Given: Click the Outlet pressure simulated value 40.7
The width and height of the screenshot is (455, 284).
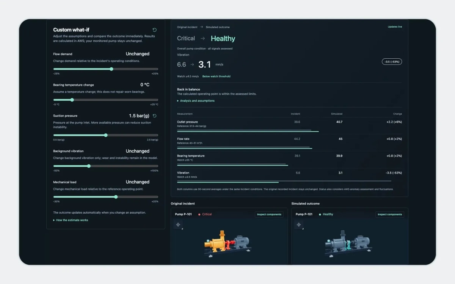Looking at the screenshot, I should coord(339,122).
